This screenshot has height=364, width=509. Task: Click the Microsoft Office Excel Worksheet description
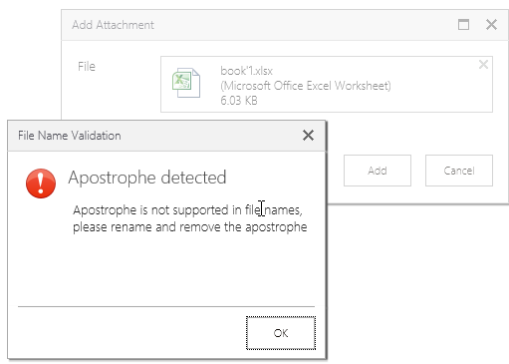306,86
